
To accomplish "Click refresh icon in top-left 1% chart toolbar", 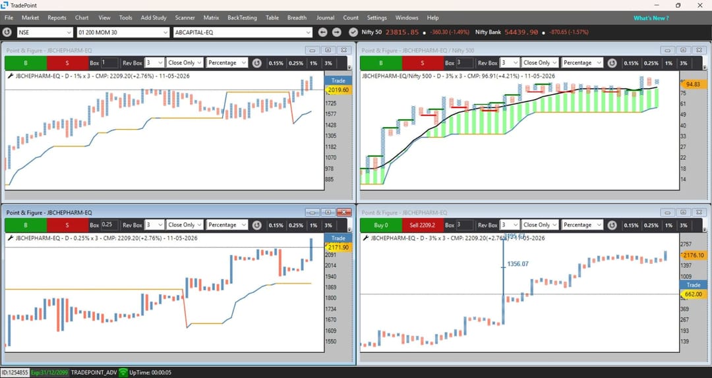I will [257, 63].
